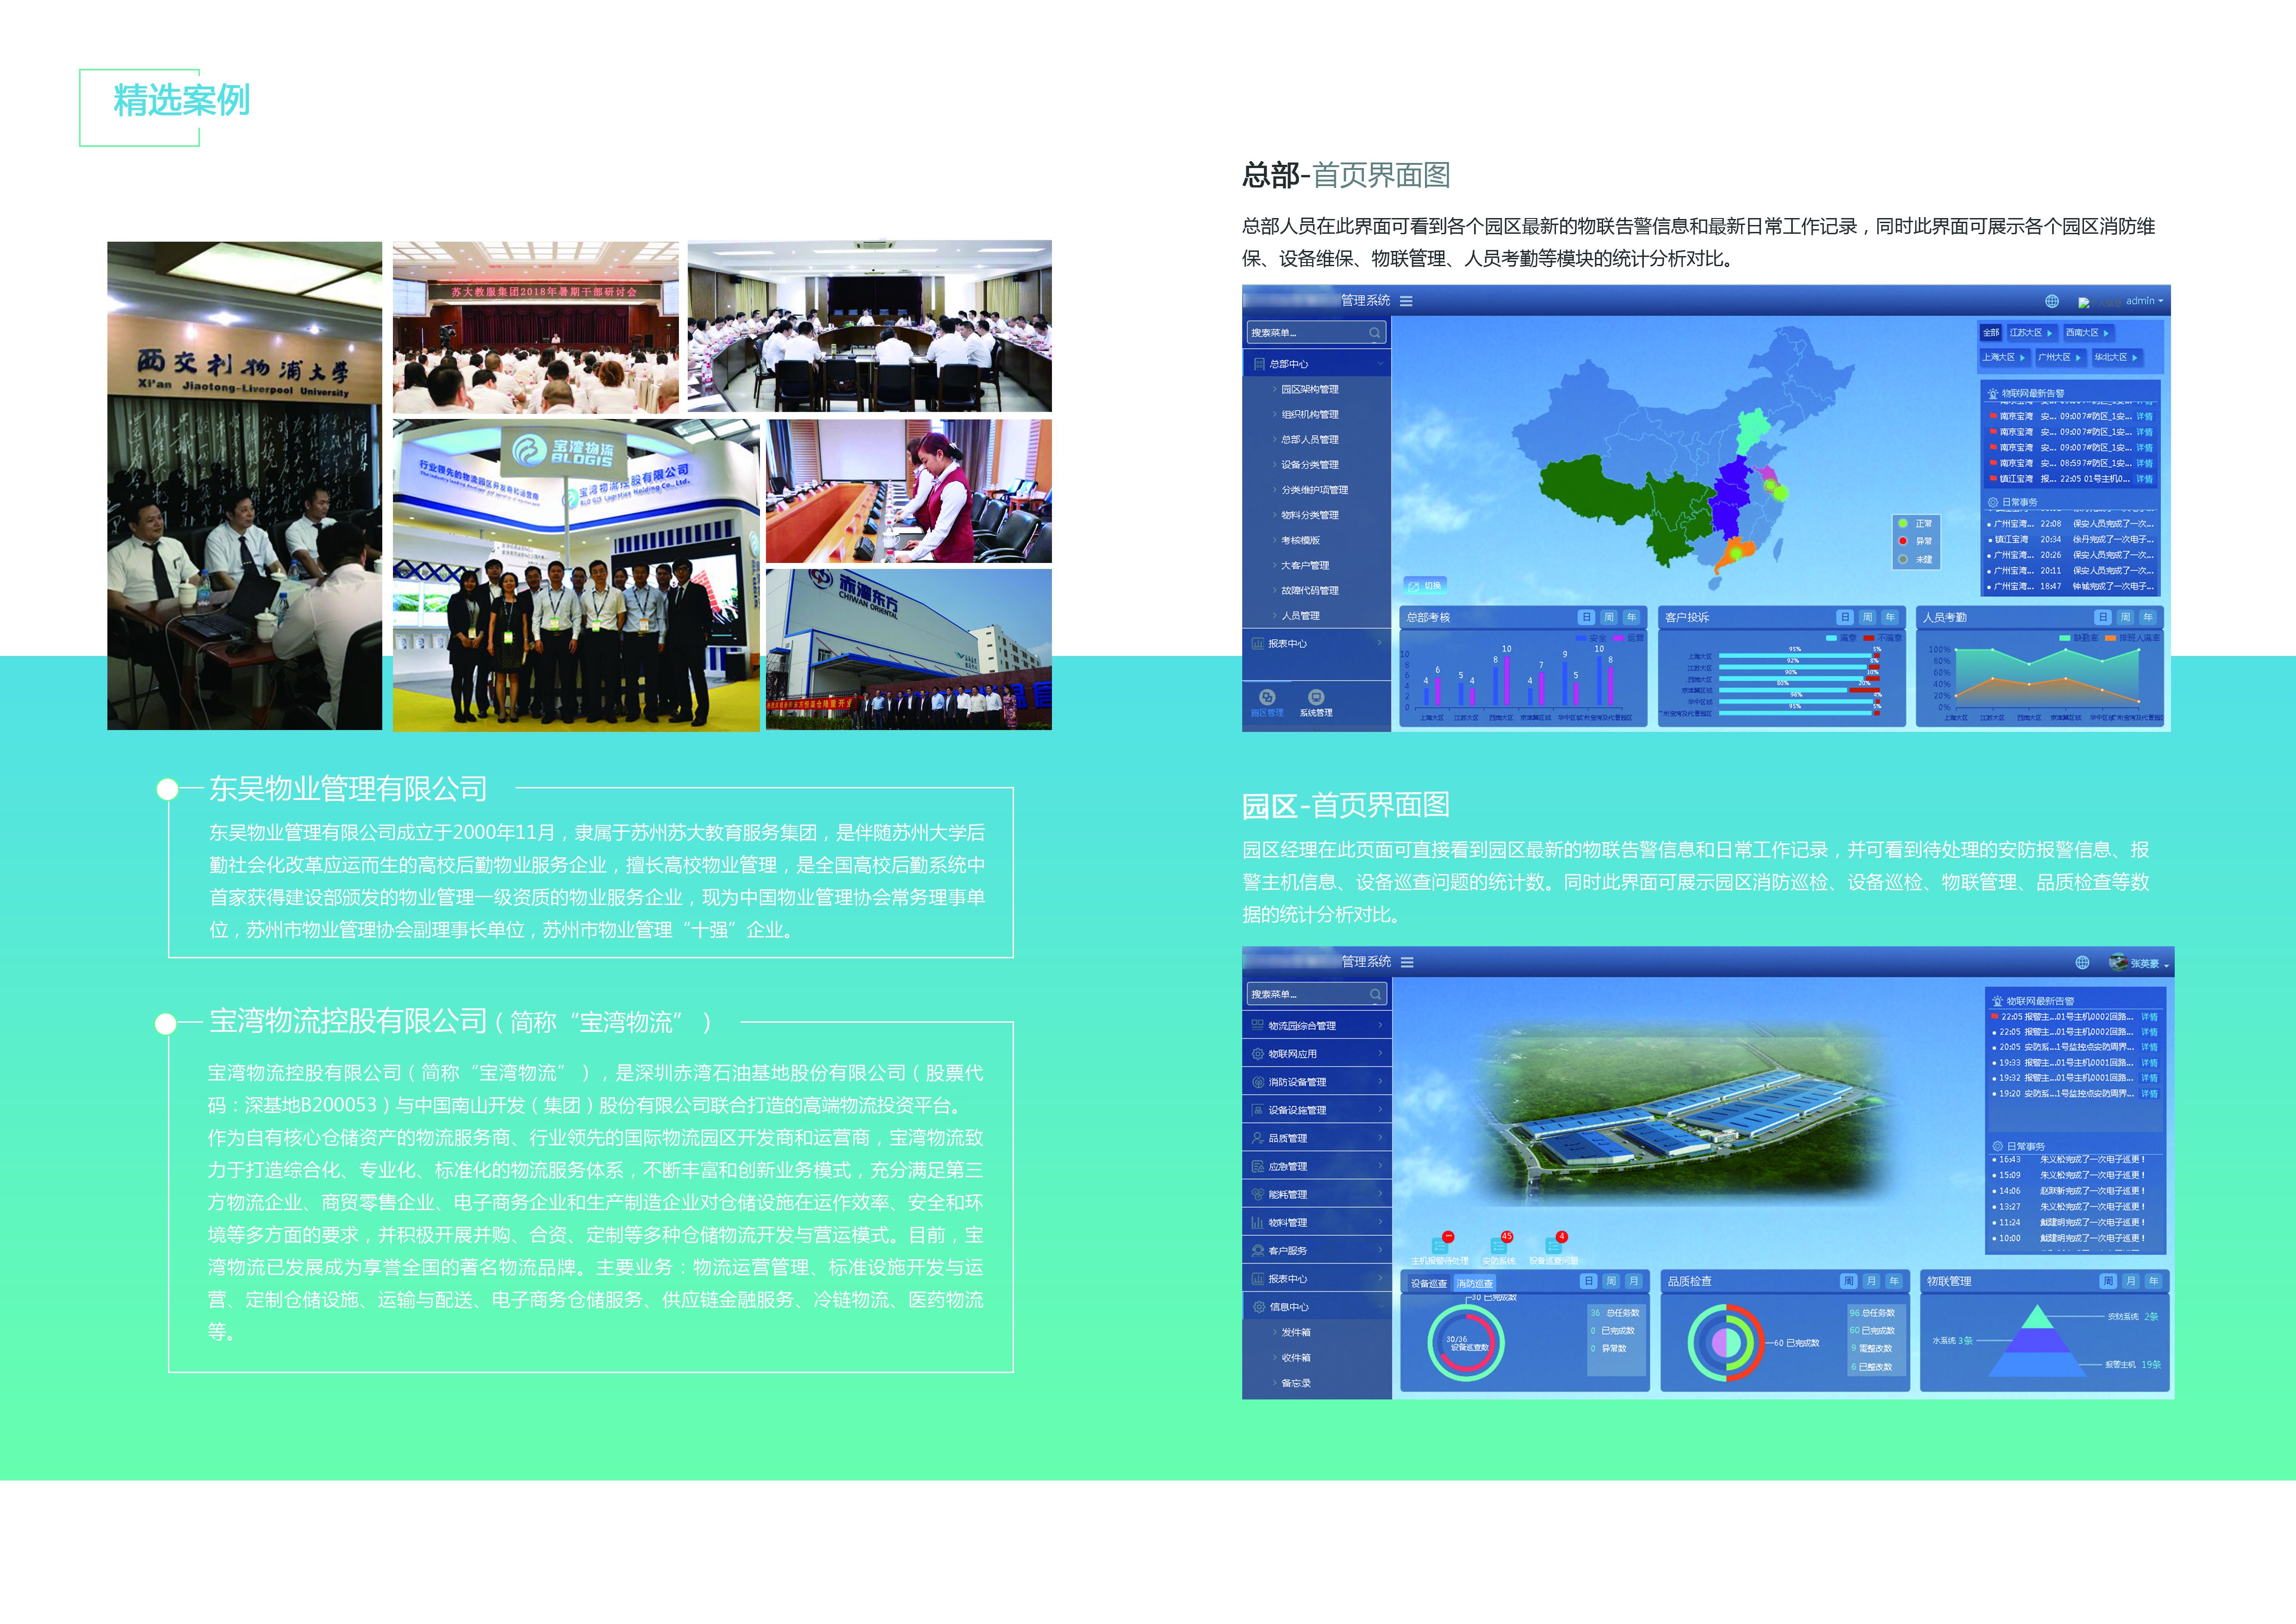Toggle 周 view in 客户投诉 panel
This screenshot has width=2296, height=1624.
pyautogui.click(x=1867, y=617)
